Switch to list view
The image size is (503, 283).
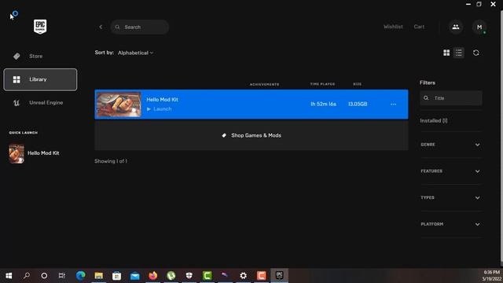tap(459, 53)
